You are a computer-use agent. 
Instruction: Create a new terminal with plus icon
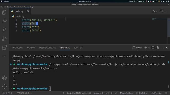146,47
